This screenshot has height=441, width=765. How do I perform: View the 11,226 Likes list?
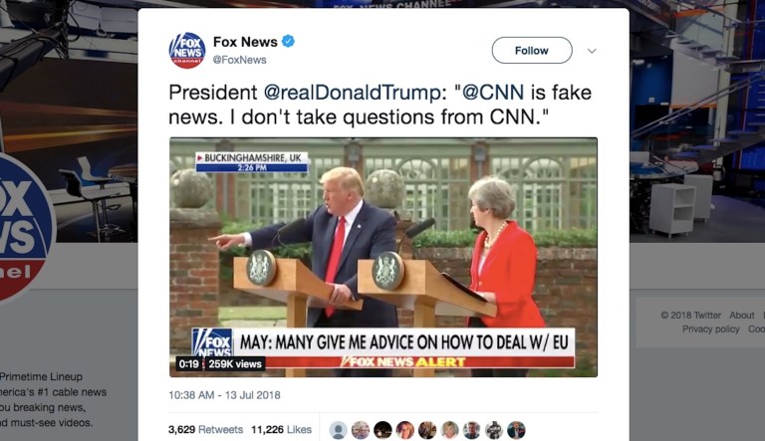(282, 430)
